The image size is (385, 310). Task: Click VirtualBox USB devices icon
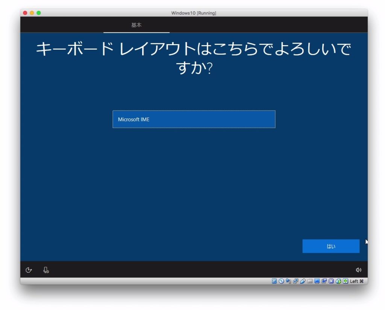tap(303, 281)
